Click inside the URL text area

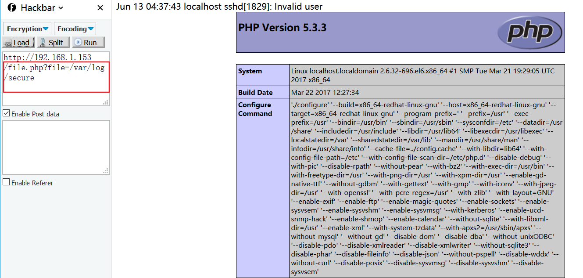[x=56, y=79]
